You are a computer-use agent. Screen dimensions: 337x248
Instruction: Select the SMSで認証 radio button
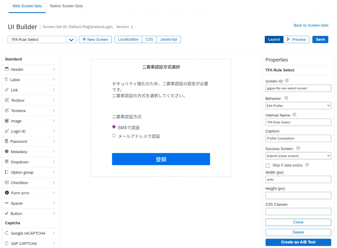[114, 127]
